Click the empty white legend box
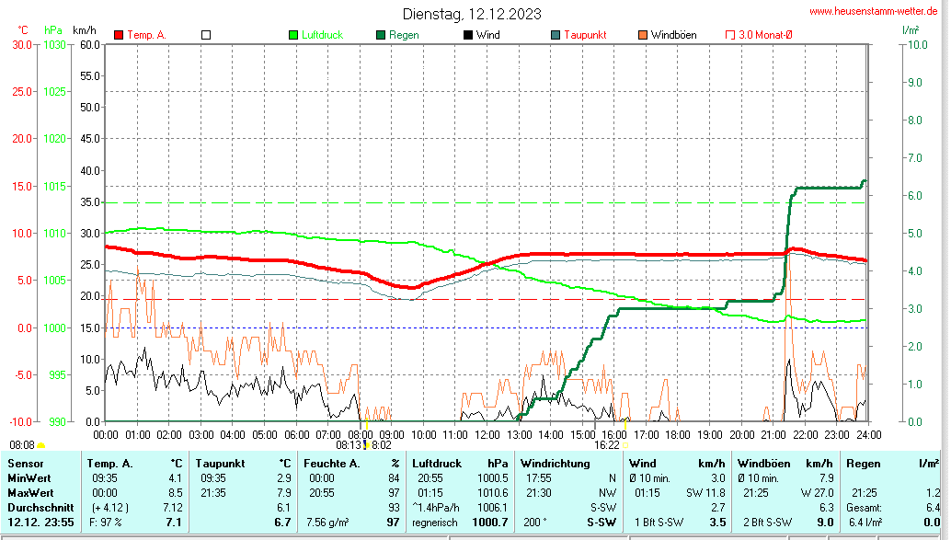This screenshot has height=540, width=951. [x=206, y=35]
